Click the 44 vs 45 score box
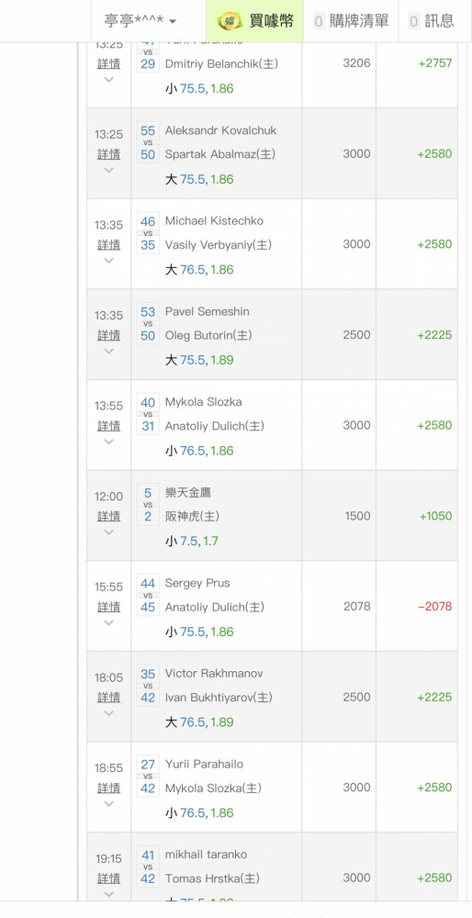The height and width of the screenshot is (918, 472). click(148, 596)
